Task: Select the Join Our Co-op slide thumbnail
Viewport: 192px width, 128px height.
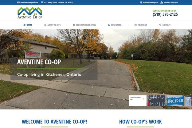Action: tap(156, 101)
